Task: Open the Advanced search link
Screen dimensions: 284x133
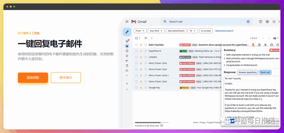Action: [x=224, y=31]
